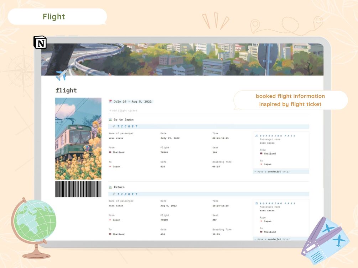Click the first 'BOARDING PASS' title

coord(277,135)
